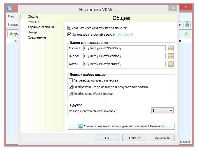Screen dimensions: 199x152
Task: Close the Настройки VKMusic dialog
Action: (x=173, y=8)
